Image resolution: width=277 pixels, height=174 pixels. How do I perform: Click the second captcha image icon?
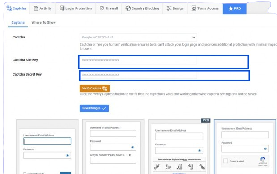[168, 166]
